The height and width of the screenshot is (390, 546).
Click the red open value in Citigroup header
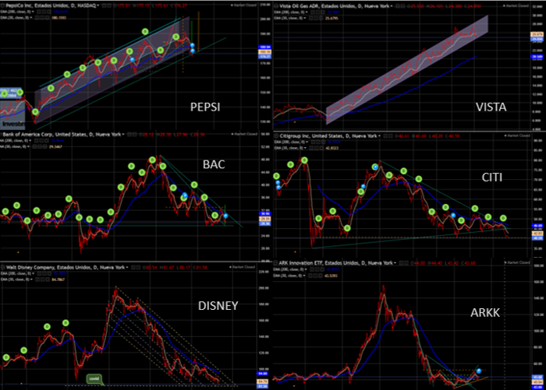(x=404, y=136)
